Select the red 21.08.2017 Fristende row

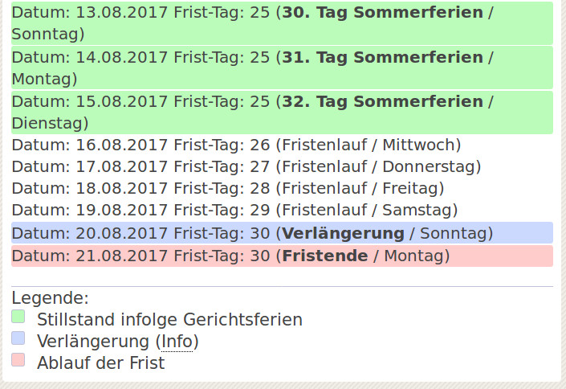click(282, 256)
